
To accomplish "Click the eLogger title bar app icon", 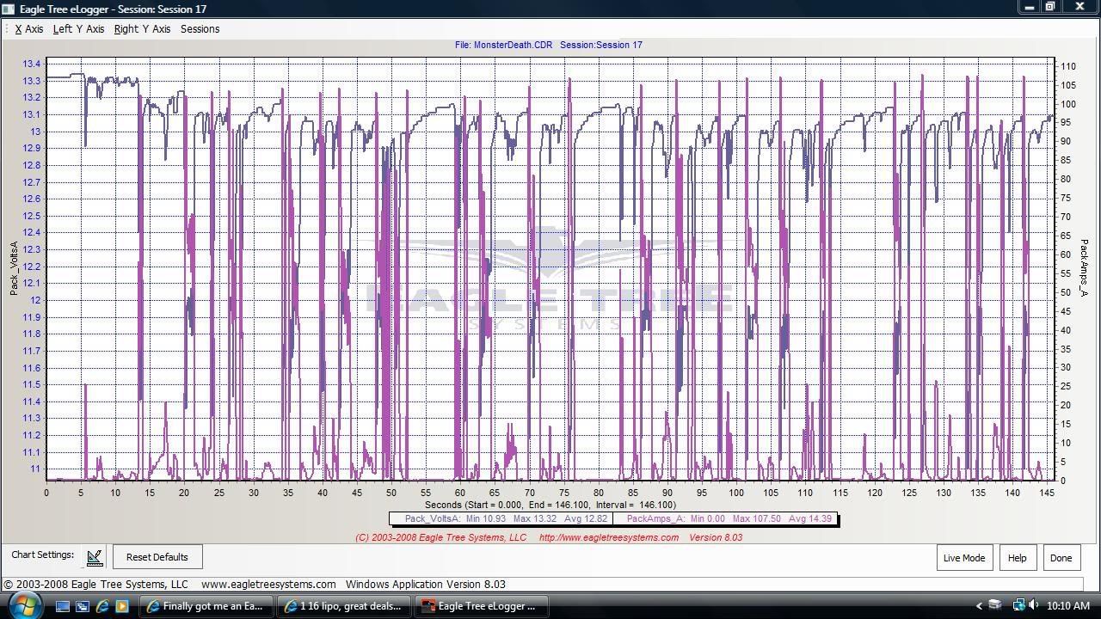I will point(8,9).
